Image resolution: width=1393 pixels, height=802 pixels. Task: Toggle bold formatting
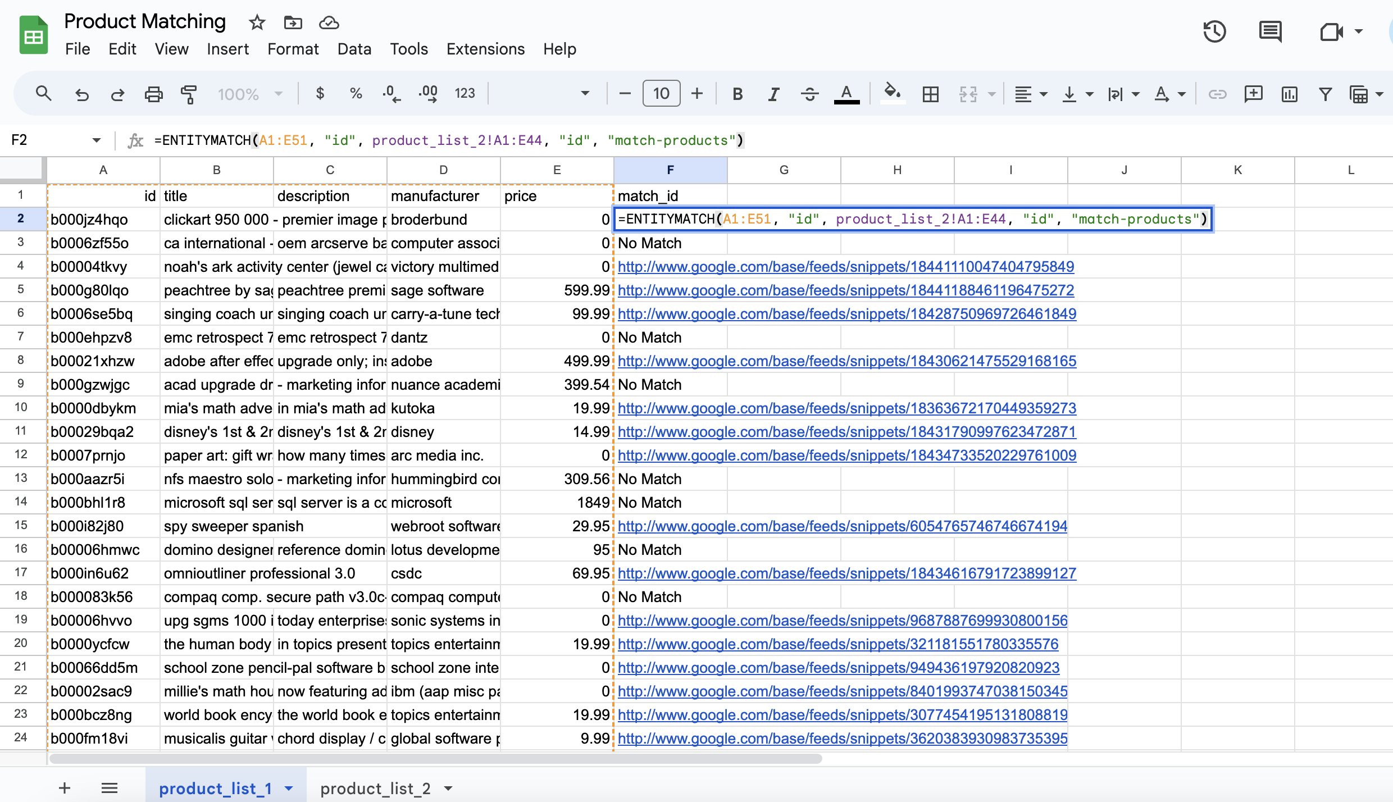(x=738, y=94)
